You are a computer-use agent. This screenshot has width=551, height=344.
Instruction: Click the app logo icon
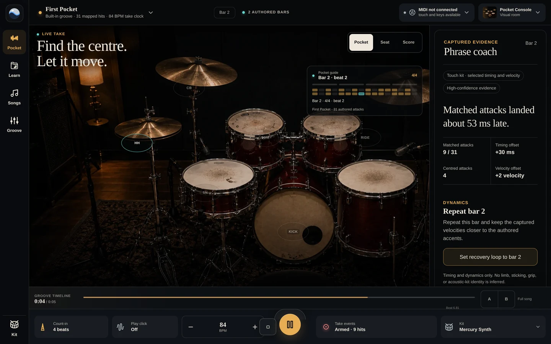(x=15, y=13)
